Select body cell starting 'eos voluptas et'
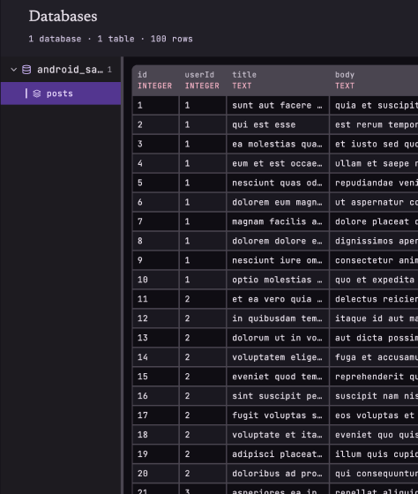Viewport: 418px width, 494px height. (x=374, y=415)
